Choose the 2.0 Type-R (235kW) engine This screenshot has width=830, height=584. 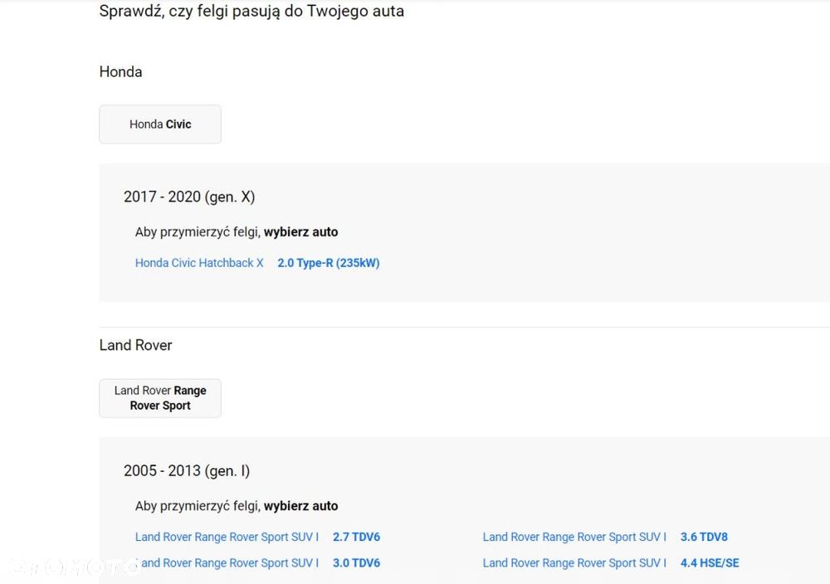click(x=329, y=263)
